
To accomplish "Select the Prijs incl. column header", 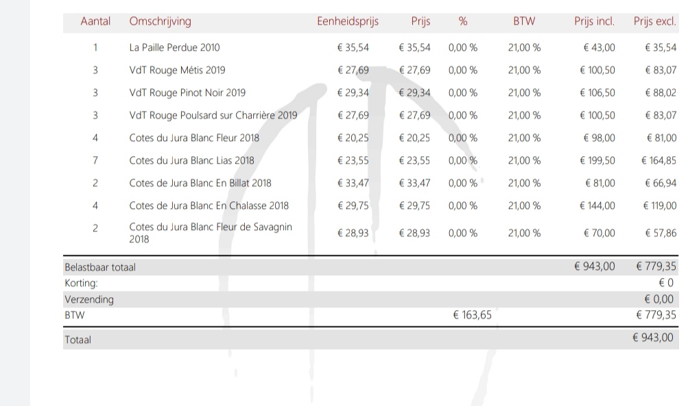I will 594,21.
